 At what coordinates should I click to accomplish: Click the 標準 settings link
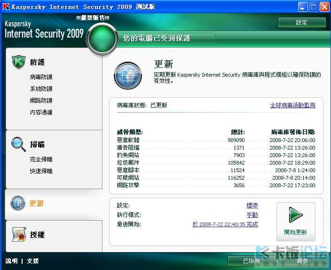(252, 206)
